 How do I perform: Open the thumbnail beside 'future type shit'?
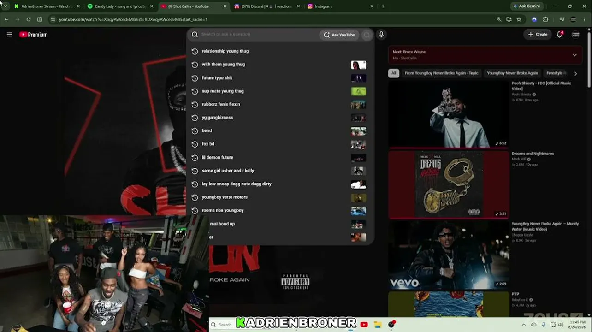tap(358, 78)
